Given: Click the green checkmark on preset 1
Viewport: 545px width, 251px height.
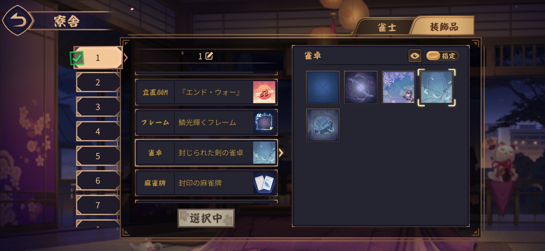Looking at the screenshot, I should (x=77, y=58).
